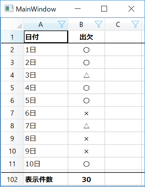Click the 出欠 header cell
This screenshot has width=145, height=187.
[86, 37]
